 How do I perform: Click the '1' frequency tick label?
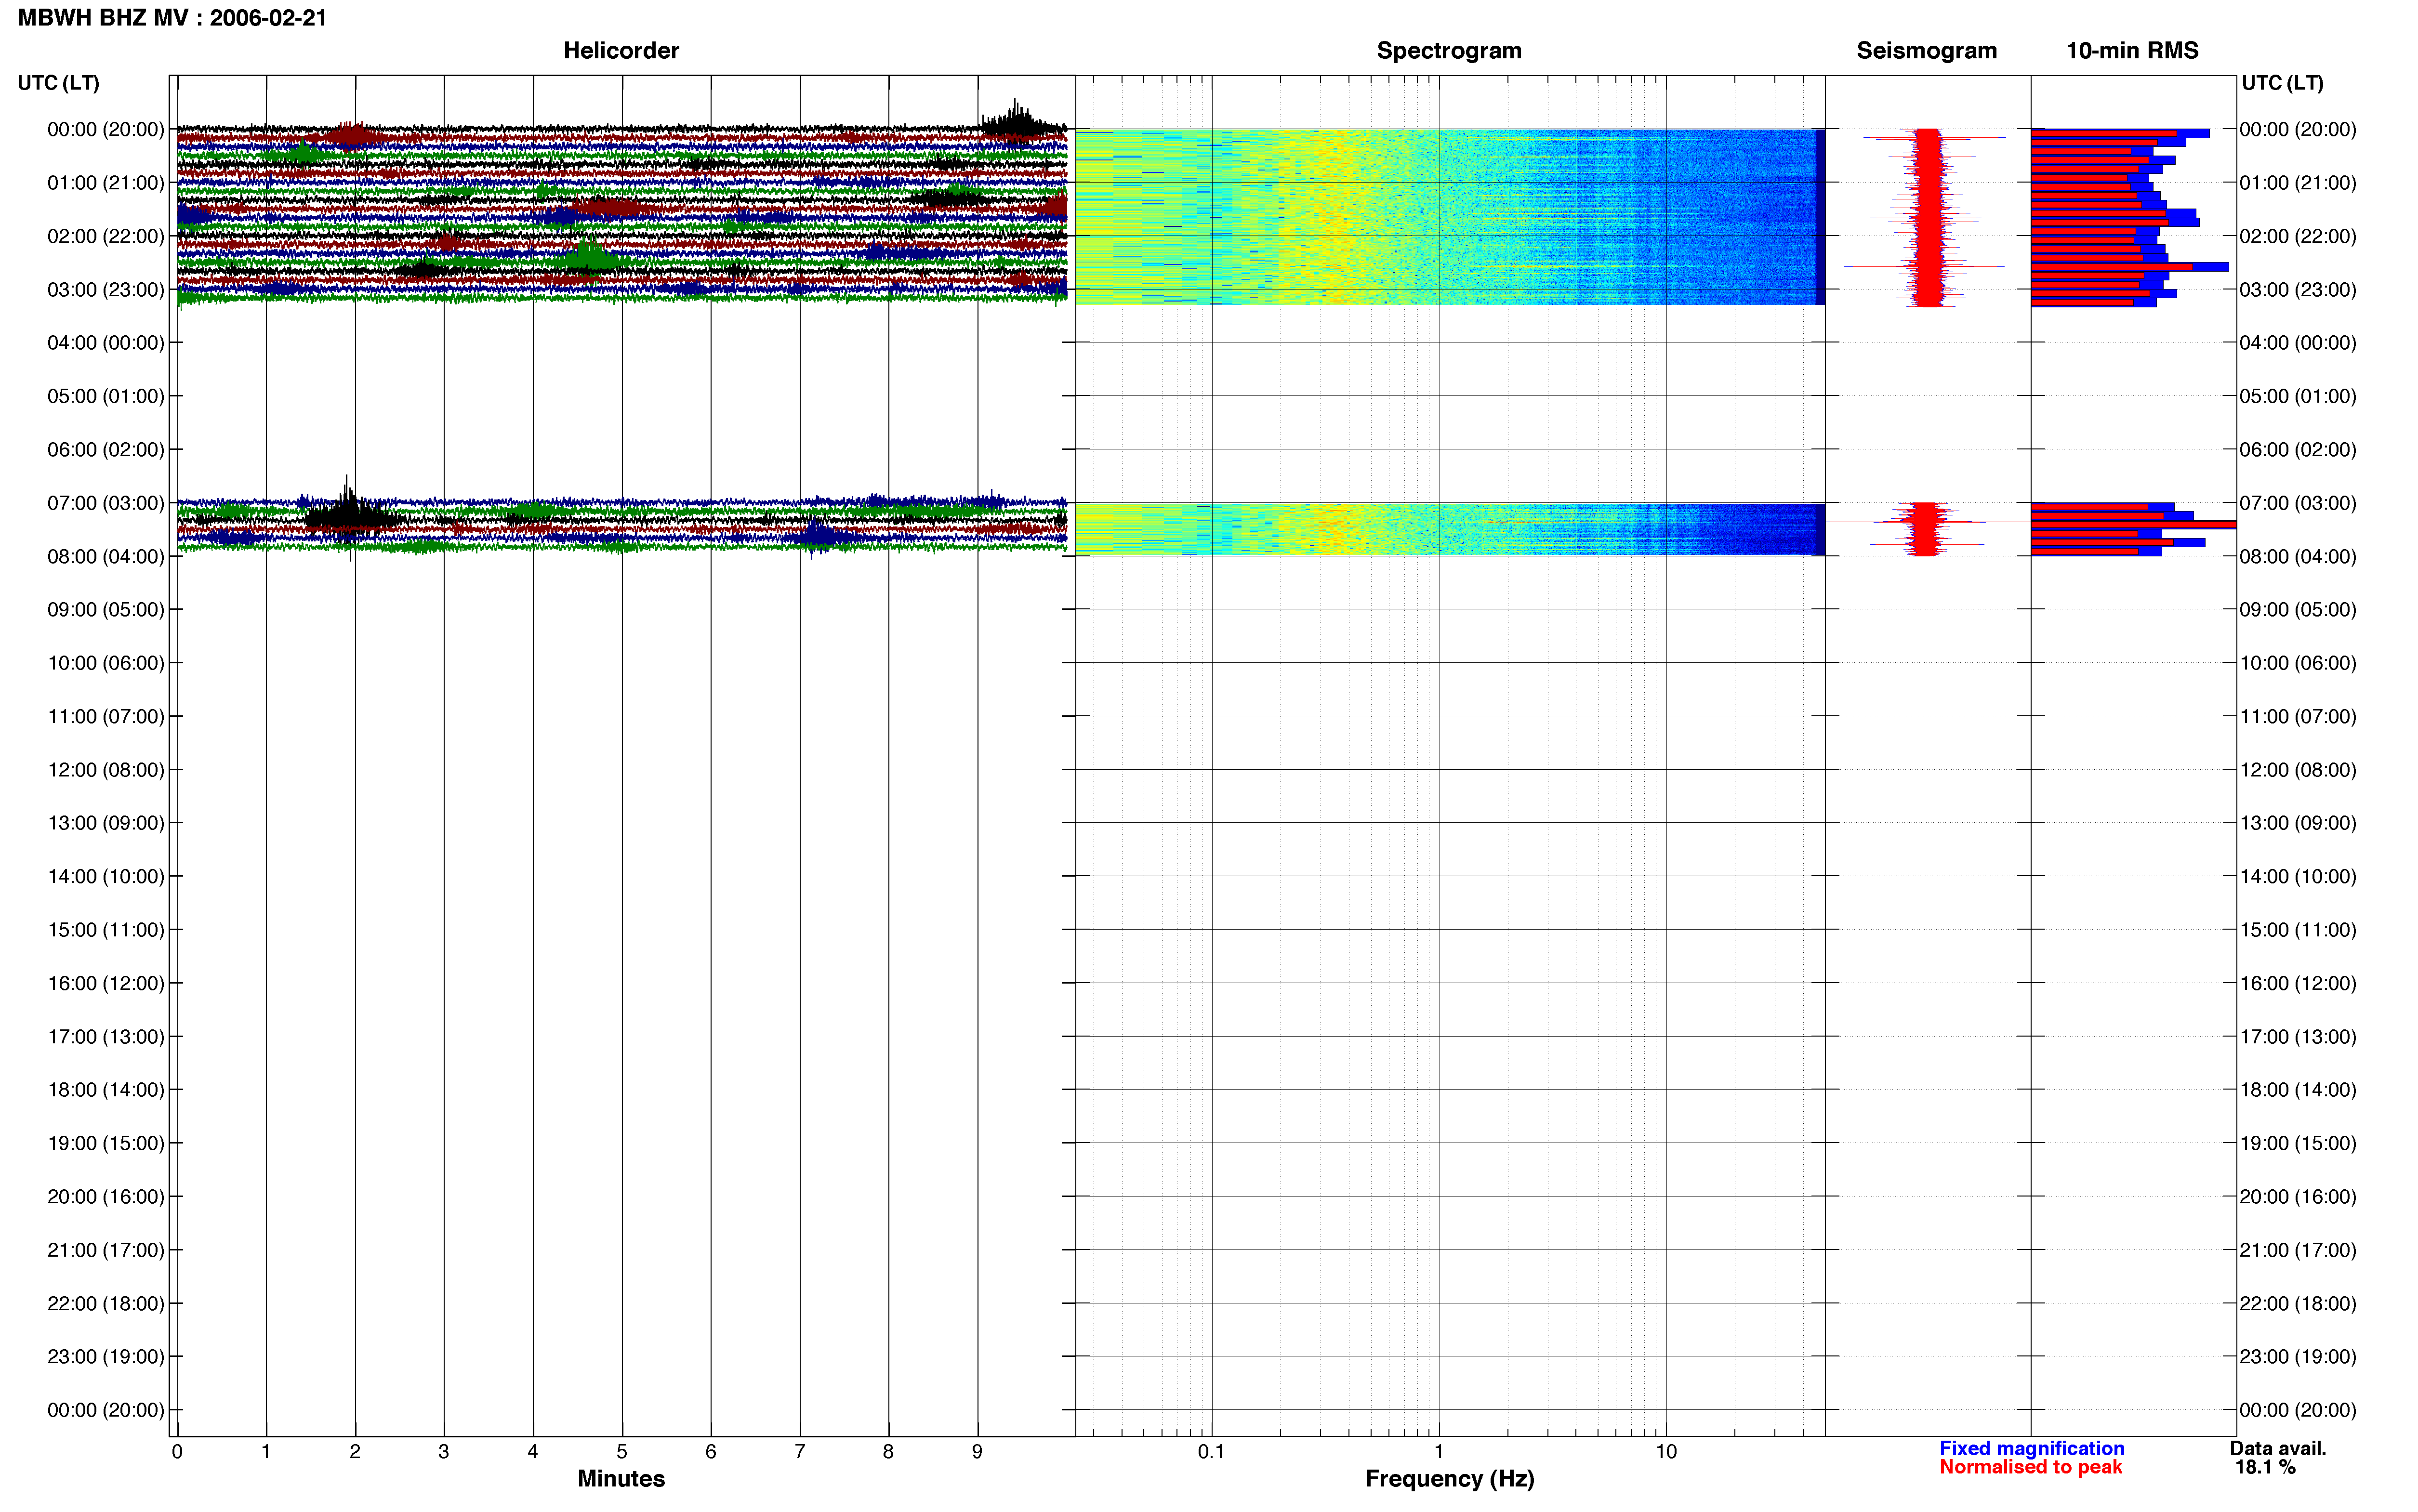click(x=1439, y=1452)
